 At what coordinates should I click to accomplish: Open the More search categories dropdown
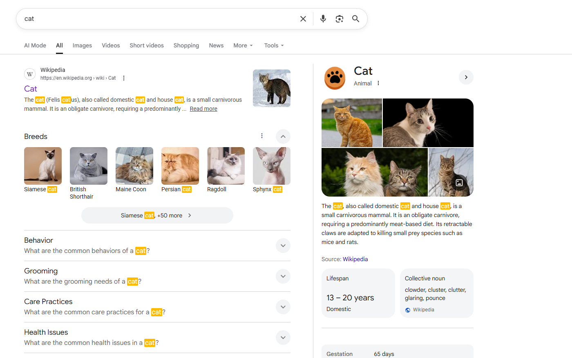pyautogui.click(x=243, y=45)
